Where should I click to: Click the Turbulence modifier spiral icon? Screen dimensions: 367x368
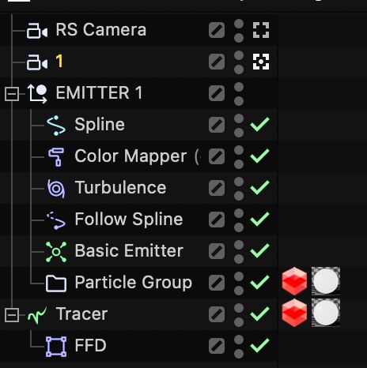[x=56, y=189]
